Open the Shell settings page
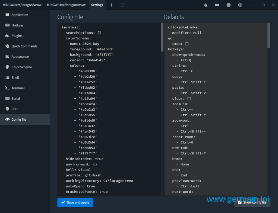Image resolution: width=278 pixels, height=213 pixels. click(15, 78)
